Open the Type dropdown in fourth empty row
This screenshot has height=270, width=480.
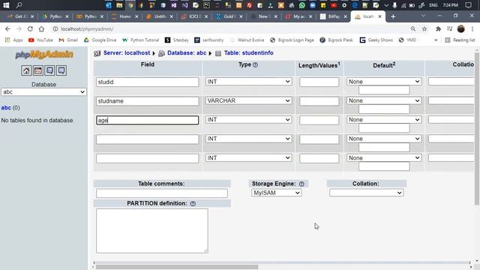coord(248,139)
